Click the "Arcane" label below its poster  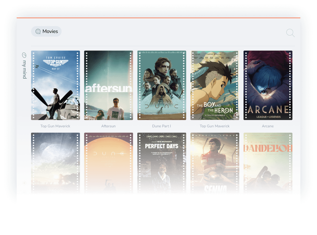tap(268, 126)
